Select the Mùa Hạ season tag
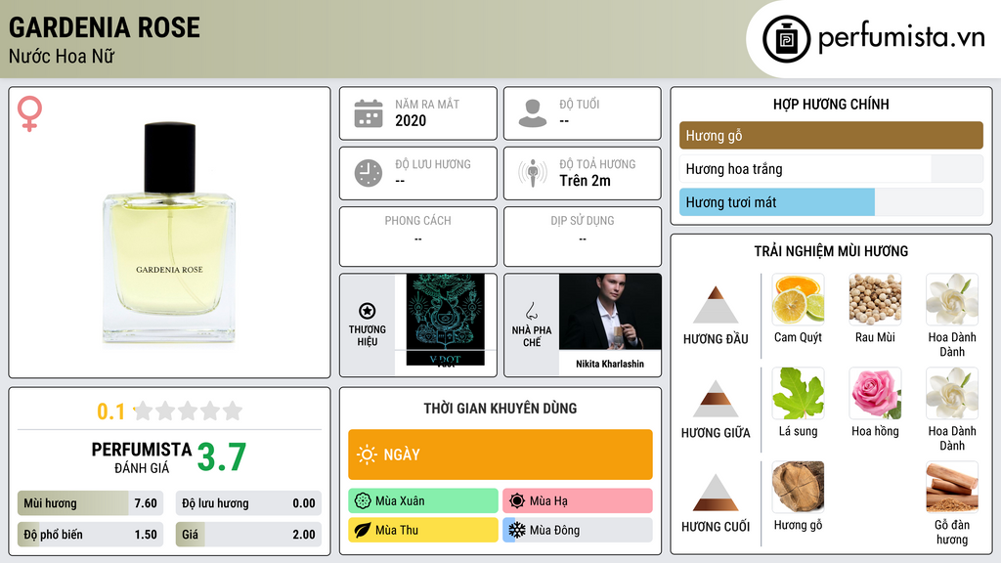The image size is (1001, 563). click(x=577, y=501)
